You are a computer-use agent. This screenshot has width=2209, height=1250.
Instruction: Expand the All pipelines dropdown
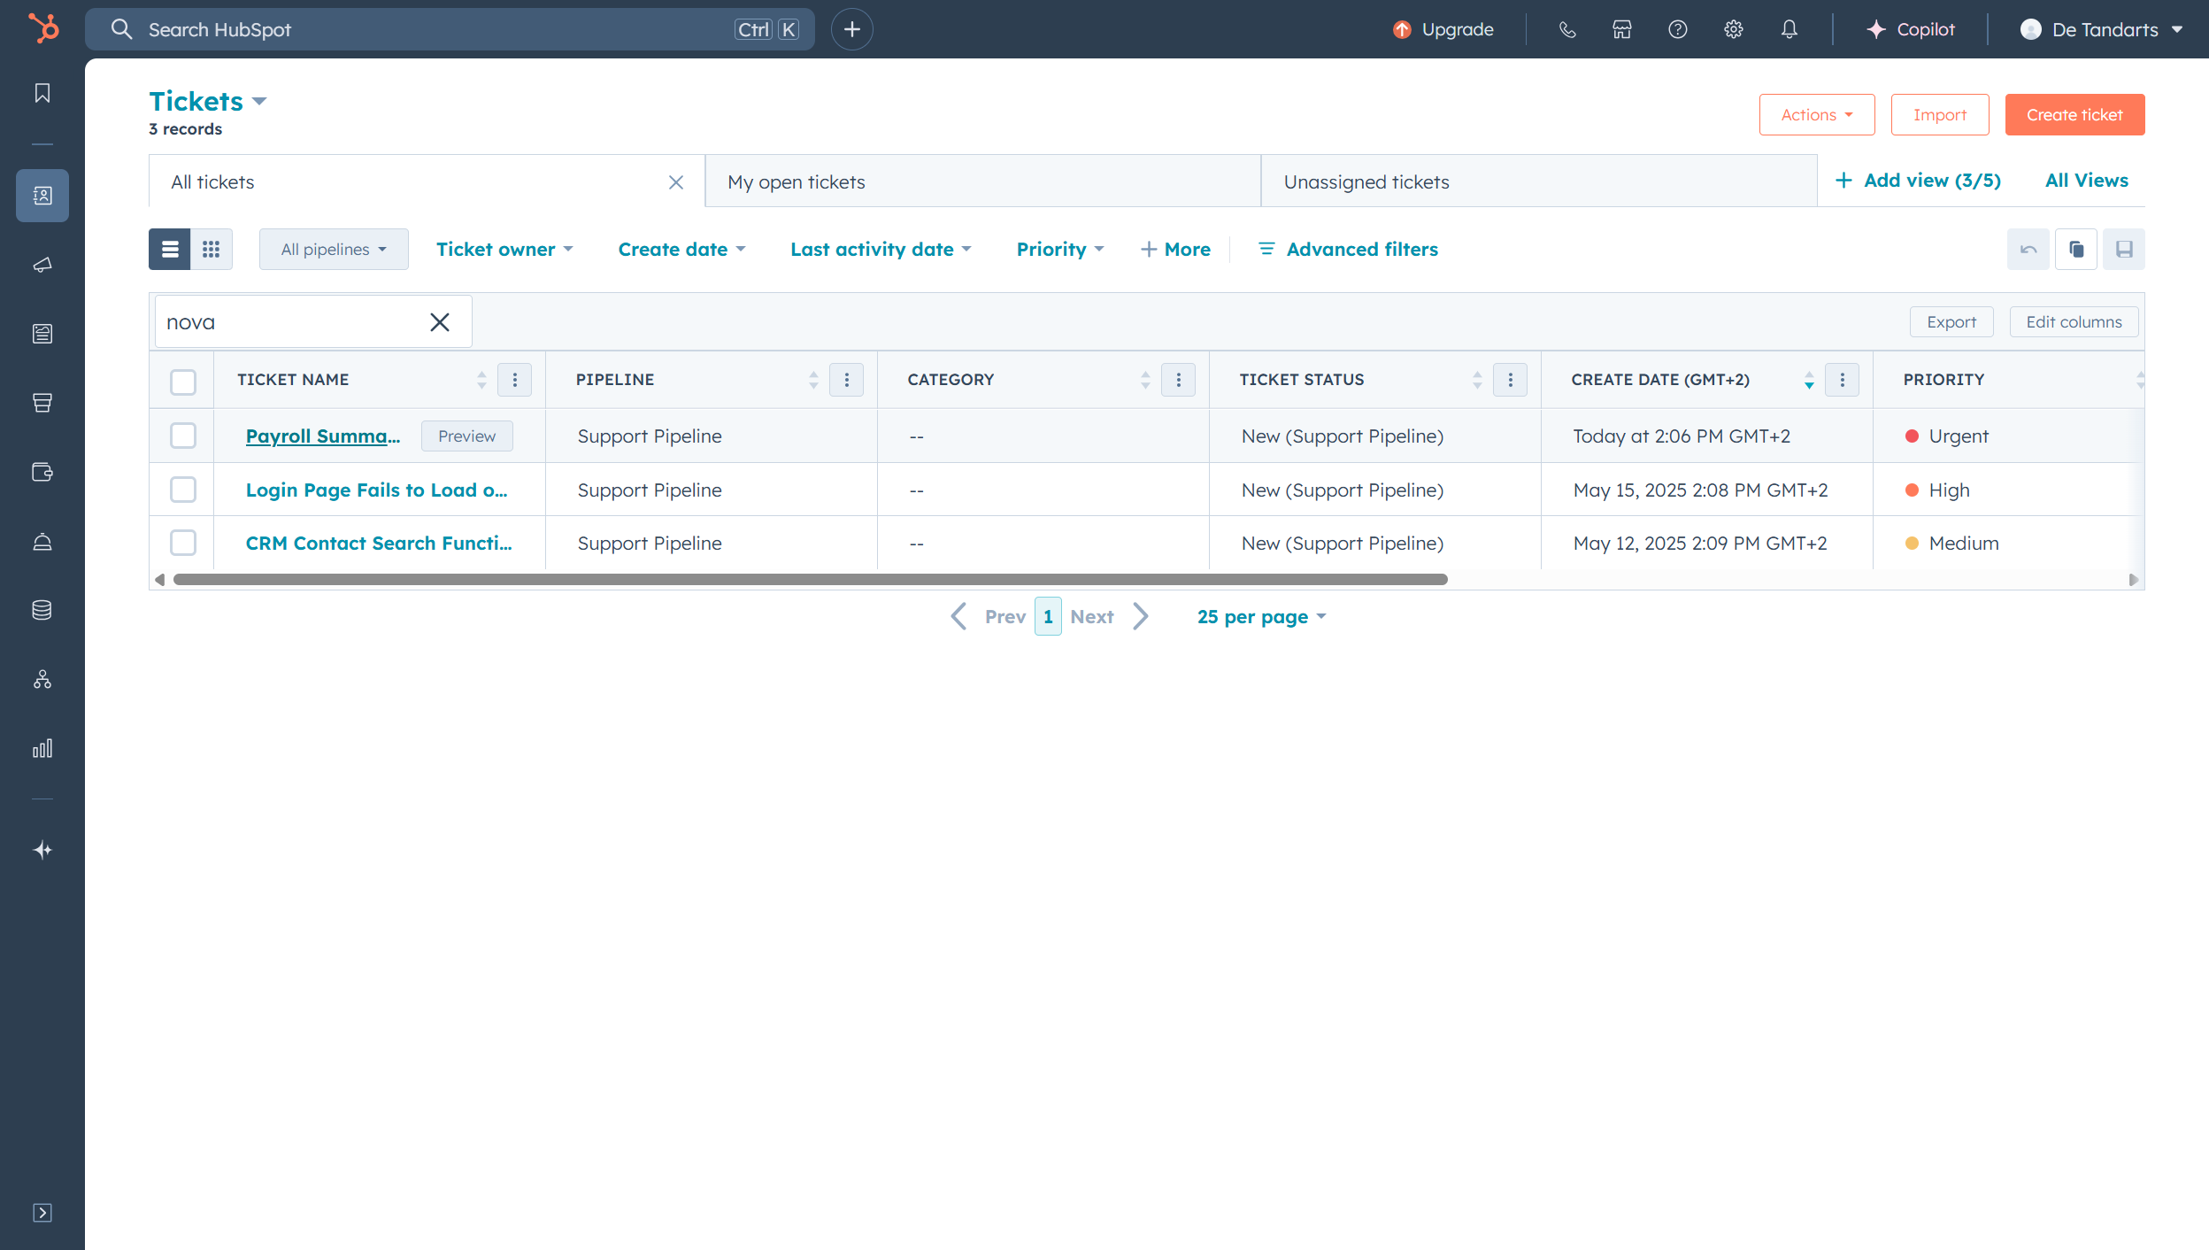click(334, 250)
